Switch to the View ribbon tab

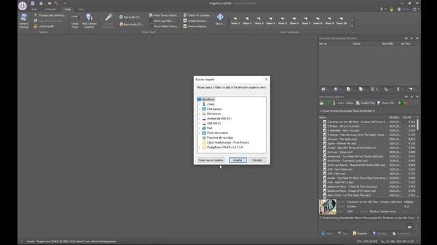coord(81,9)
